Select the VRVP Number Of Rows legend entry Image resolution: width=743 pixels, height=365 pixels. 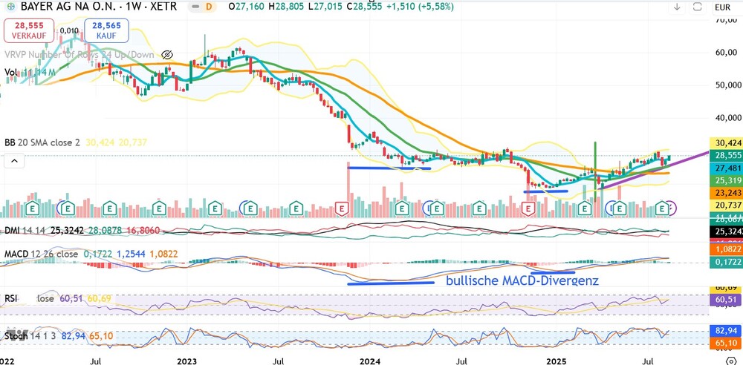(80, 54)
